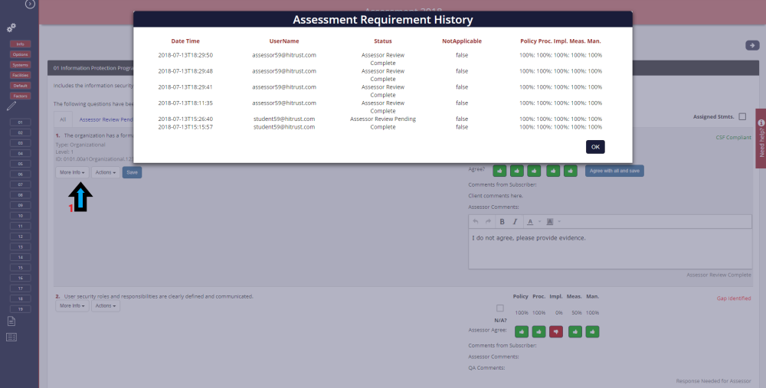Click Policy thumbs-up for requirement 2
The height and width of the screenshot is (388, 766).
(x=521, y=332)
